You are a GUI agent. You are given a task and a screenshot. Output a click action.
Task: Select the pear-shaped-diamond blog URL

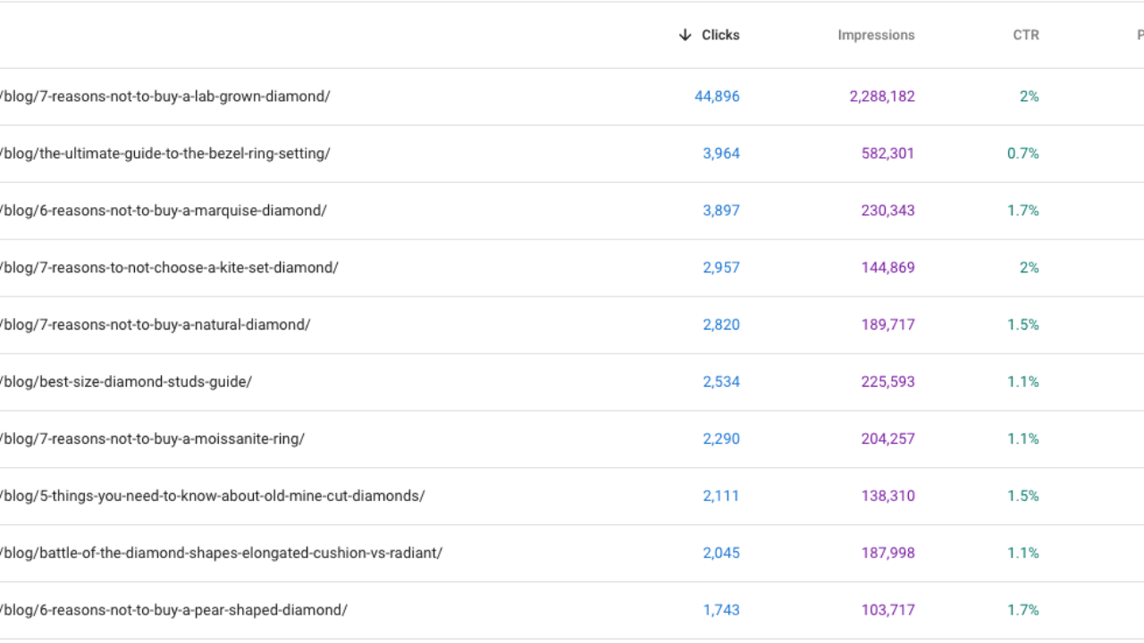pyautogui.click(x=173, y=611)
